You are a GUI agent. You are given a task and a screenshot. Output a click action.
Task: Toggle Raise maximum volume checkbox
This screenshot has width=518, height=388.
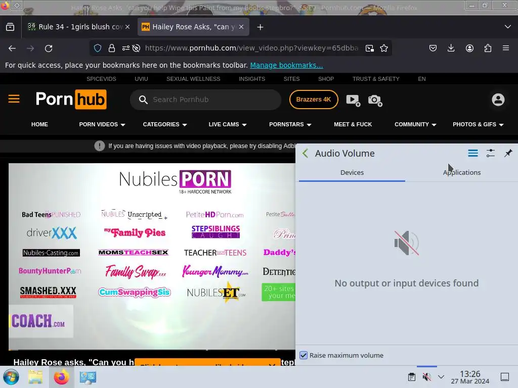point(304,355)
